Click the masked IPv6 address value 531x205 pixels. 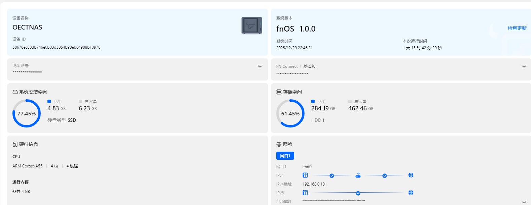[333, 201]
